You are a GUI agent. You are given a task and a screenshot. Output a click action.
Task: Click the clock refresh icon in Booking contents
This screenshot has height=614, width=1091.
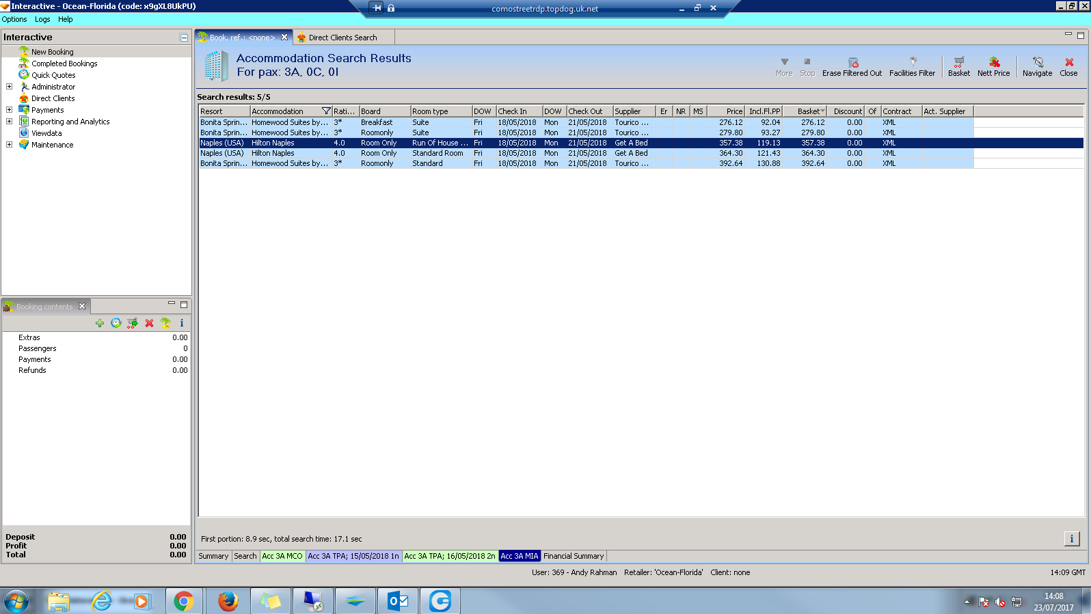click(116, 323)
